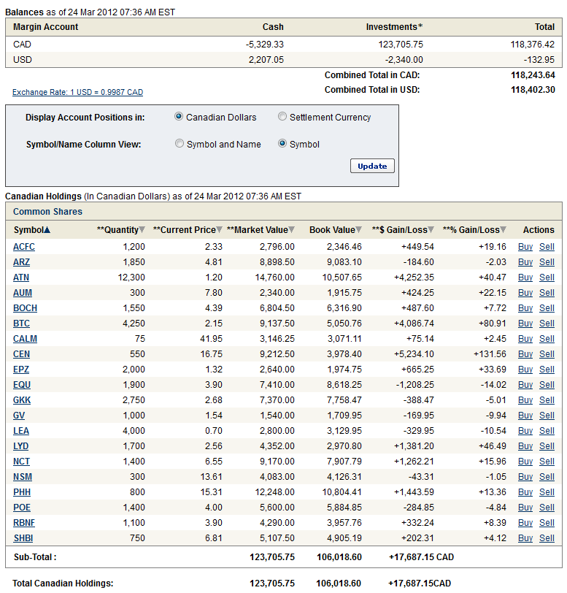Screen dimensions: 567x593
Task: Sort by Symbol column ascending arrow
Action: [47, 230]
